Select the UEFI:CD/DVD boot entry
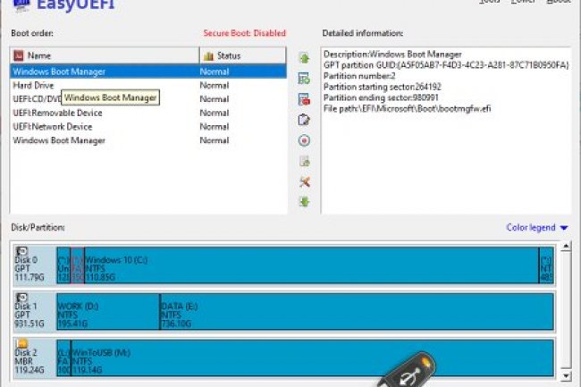Viewport: 581px width, 387px height. pyautogui.click(x=37, y=99)
